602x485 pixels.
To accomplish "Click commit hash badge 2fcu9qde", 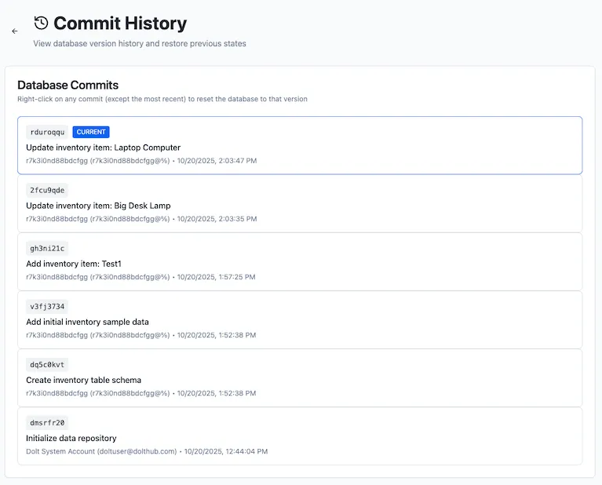I will point(47,190).
